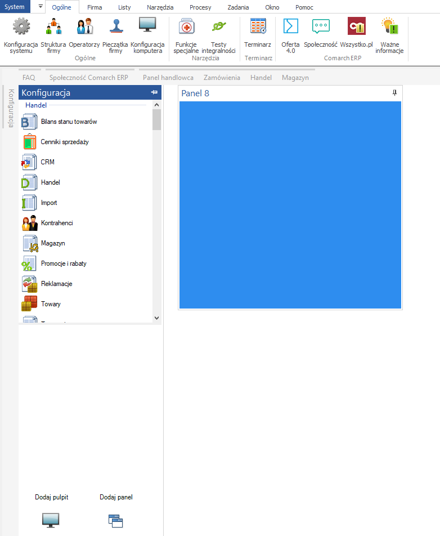Click the Panel 8 title

195,93
